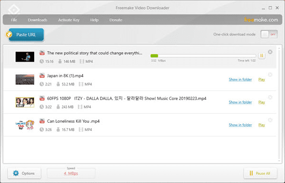Viewport: 285px width, 183px height.
Task: Select the Japan in 8K thumbnail
Action: (25, 80)
